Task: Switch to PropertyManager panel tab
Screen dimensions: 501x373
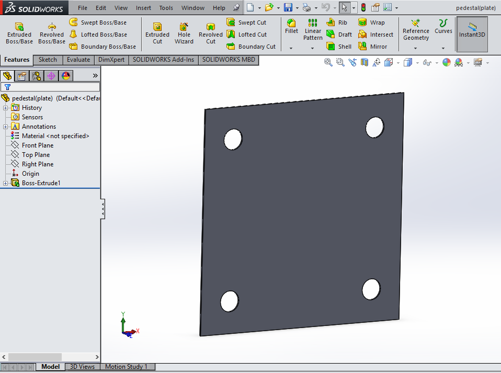Action: (22, 76)
